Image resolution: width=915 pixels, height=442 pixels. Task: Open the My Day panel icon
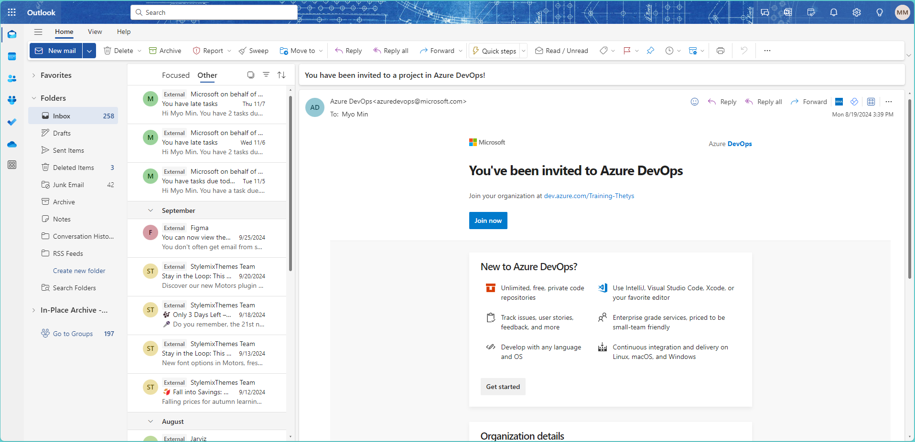tap(811, 12)
